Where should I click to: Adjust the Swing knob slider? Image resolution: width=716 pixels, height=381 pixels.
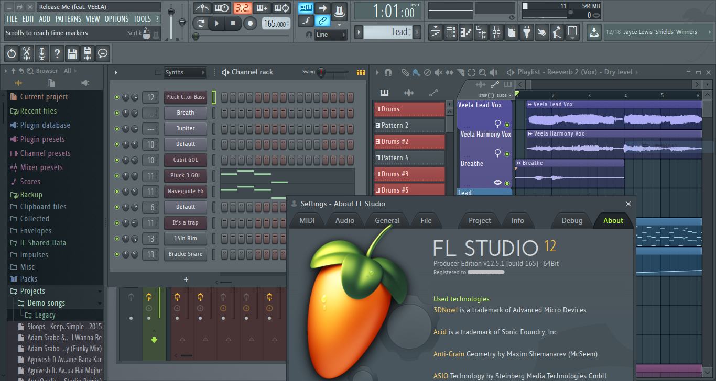click(321, 72)
